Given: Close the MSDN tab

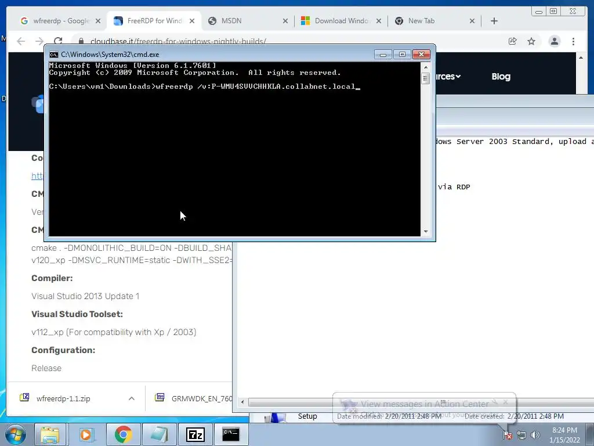Looking at the screenshot, I should 285,21.
